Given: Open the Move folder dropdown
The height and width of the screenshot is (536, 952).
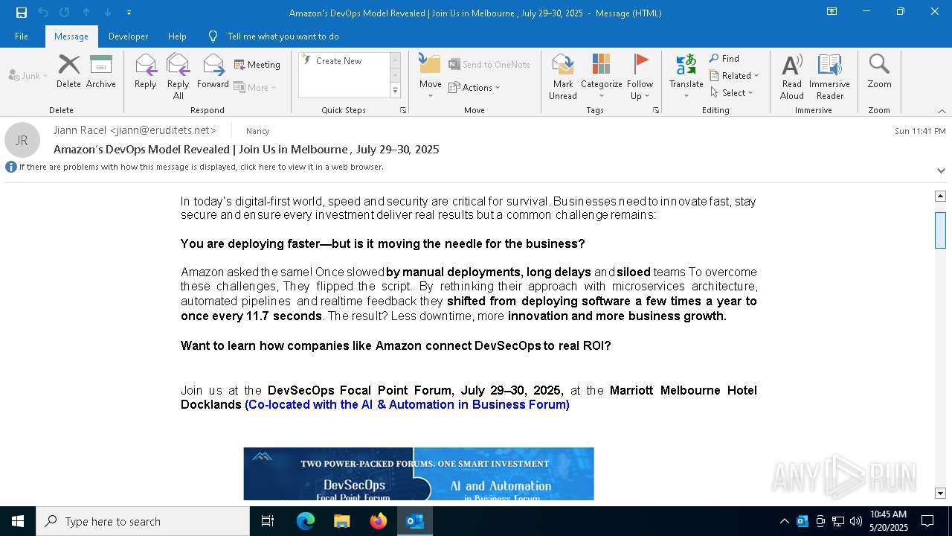Looking at the screenshot, I should (431, 76).
